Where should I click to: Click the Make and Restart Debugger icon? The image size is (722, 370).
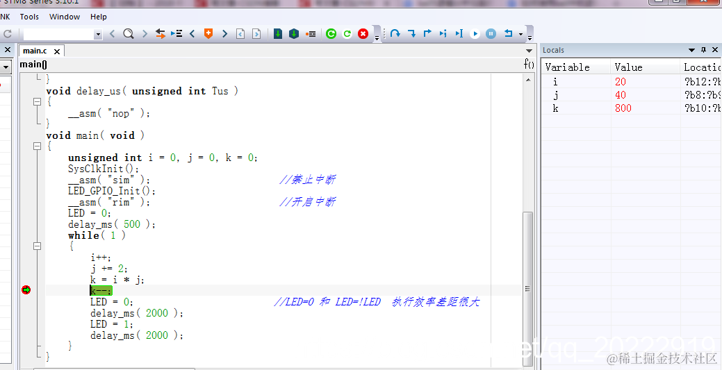tap(331, 33)
